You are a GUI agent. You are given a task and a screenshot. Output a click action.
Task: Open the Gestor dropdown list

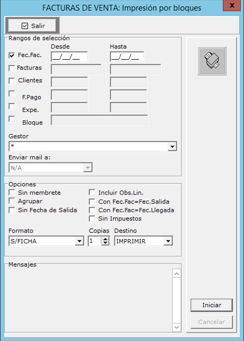click(172, 146)
